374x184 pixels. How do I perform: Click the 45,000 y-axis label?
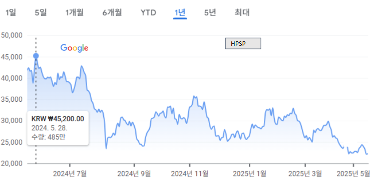point(12,57)
